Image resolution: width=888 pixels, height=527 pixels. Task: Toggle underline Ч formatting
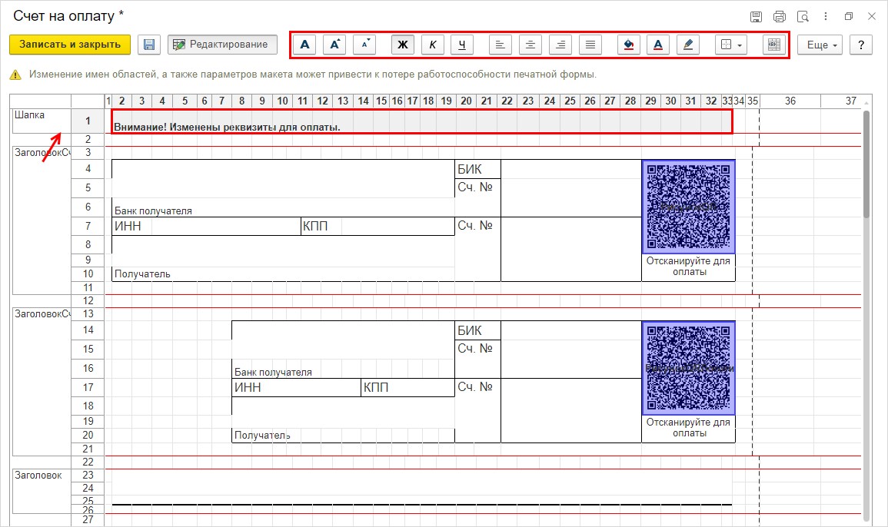(x=462, y=45)
